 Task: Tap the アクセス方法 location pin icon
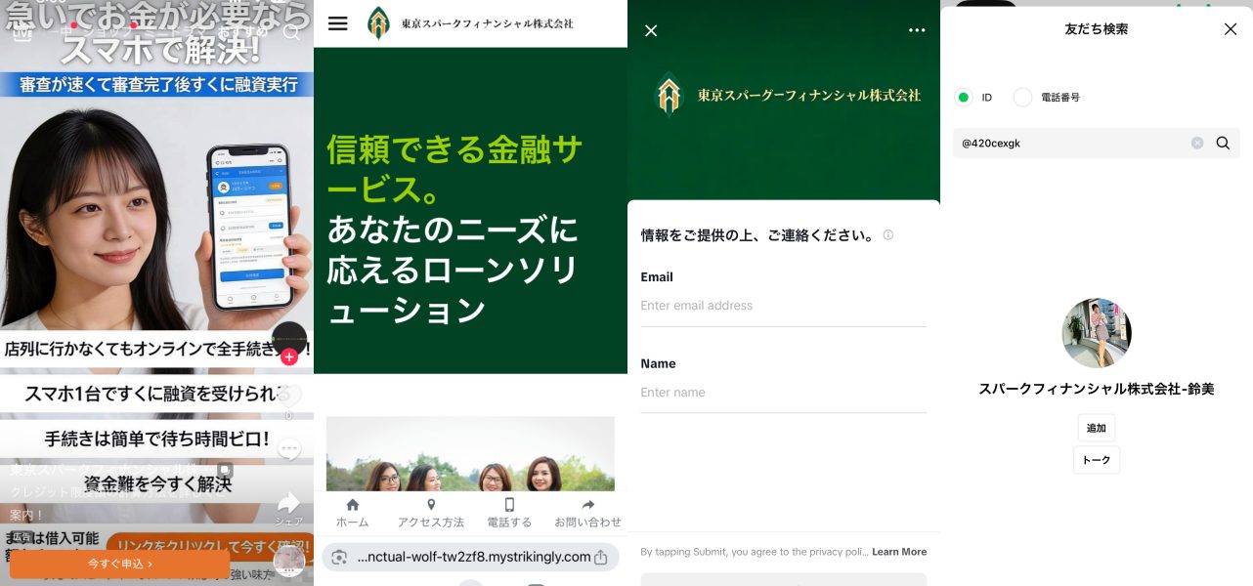click(x=431, y=506)
